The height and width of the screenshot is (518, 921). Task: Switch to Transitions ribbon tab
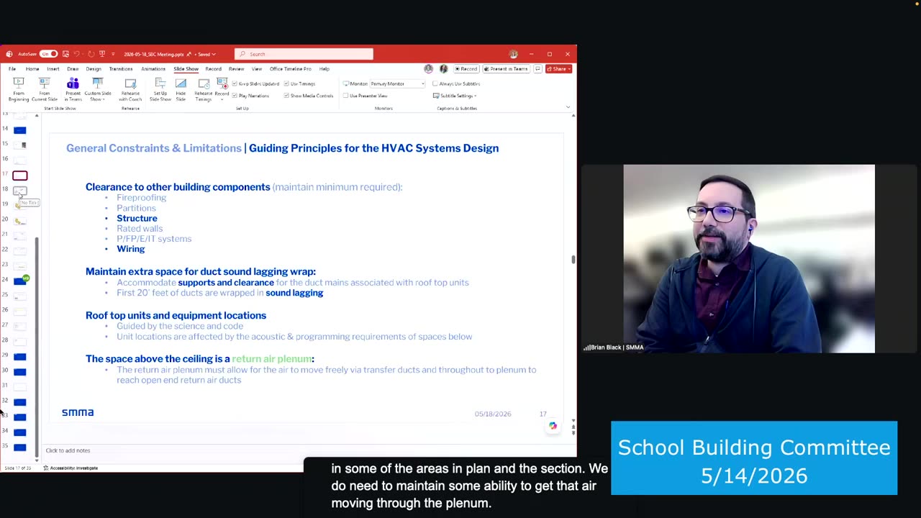click(121, 69)
